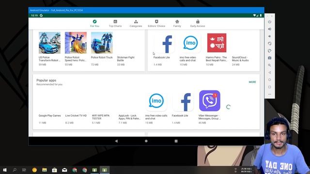The height and width of the screenshot is (174, 310).
Task: Rotate emulator right using sidebar icon
Action: (269, 51)
